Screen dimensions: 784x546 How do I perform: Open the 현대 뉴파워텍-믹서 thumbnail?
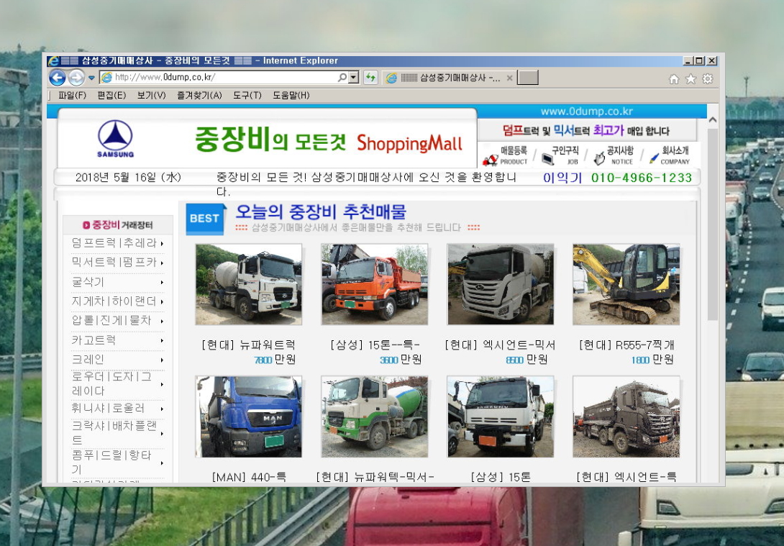click(375, 417)
